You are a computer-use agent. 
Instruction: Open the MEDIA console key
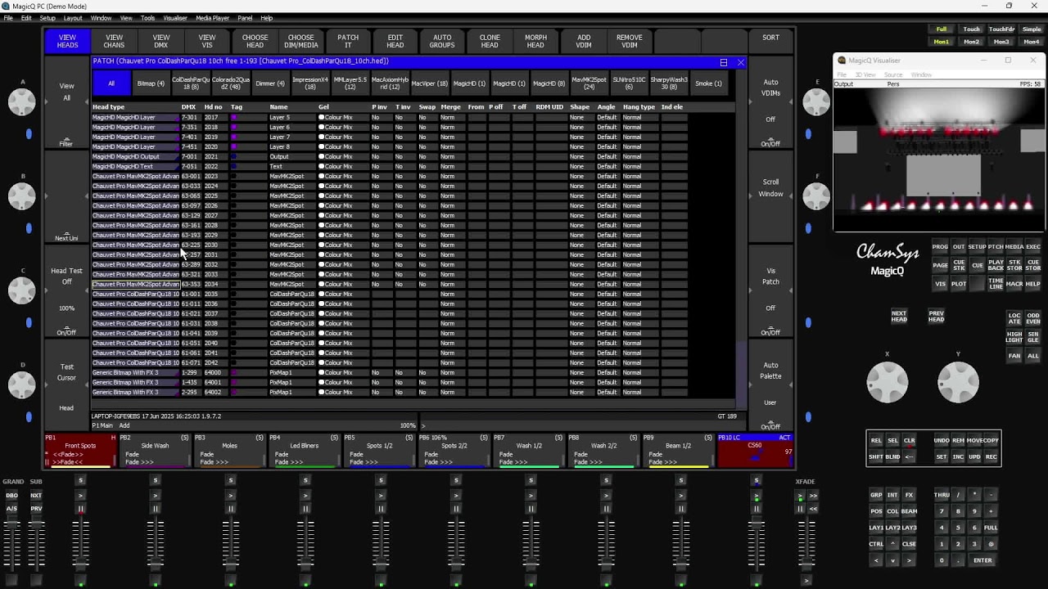pos(1014,247)
